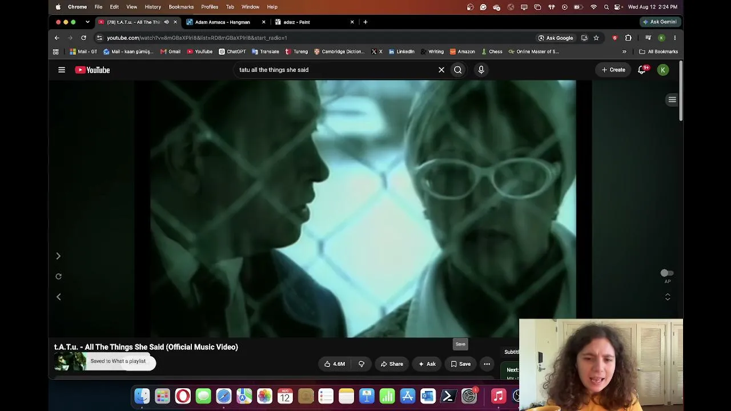This screenshot has width=731, height=411.
Task: Open the Ask button under the video
Action: tap(427, 364)
